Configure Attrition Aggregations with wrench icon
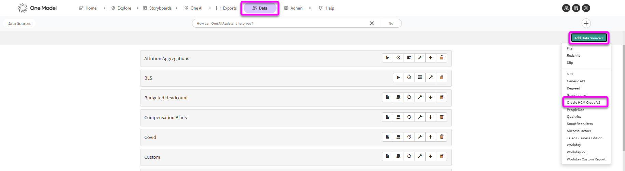The width and height of the screenshot is (625, 171). click(420, 58)
